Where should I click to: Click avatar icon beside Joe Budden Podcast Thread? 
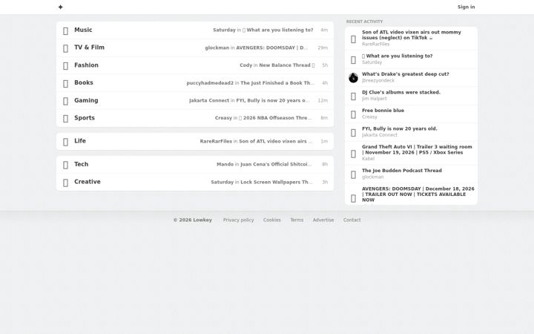(x=353, y=175)
